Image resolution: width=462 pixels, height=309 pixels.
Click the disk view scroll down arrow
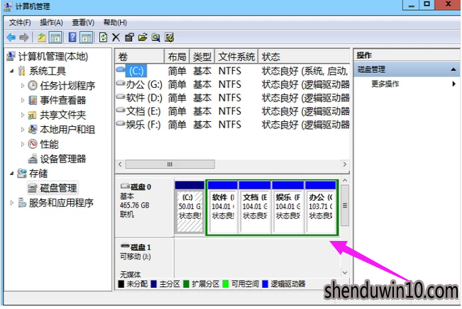345,273
